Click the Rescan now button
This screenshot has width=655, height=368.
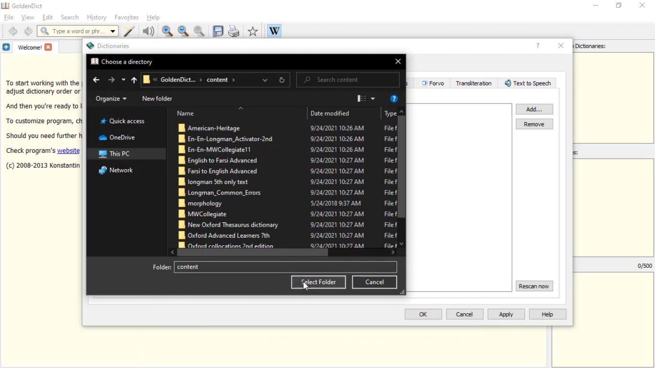[x=534, y=286]
